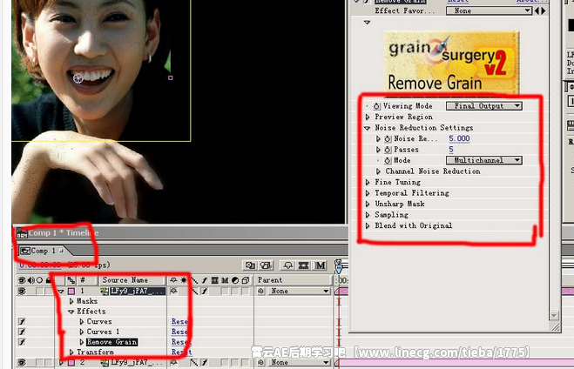574x369 pixels.
Task: Click the label column header icon
Action: pyautogui.click(x=71, y=280)
